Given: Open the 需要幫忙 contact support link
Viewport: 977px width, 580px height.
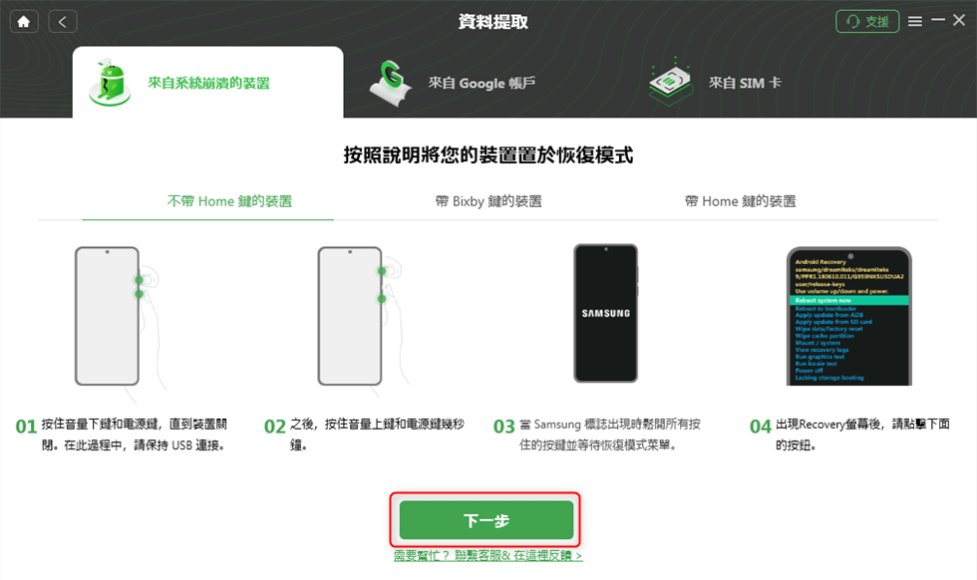Looking at the screenshot, I should tap(488, 555).
